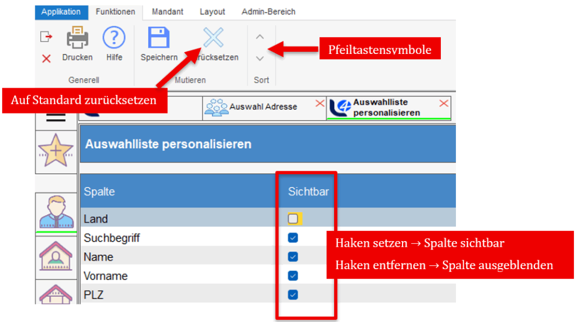Viewport: 575px width, 322px height.
Task: Enable the Sichtbar checkbox for Land
Action: point(293,219)
